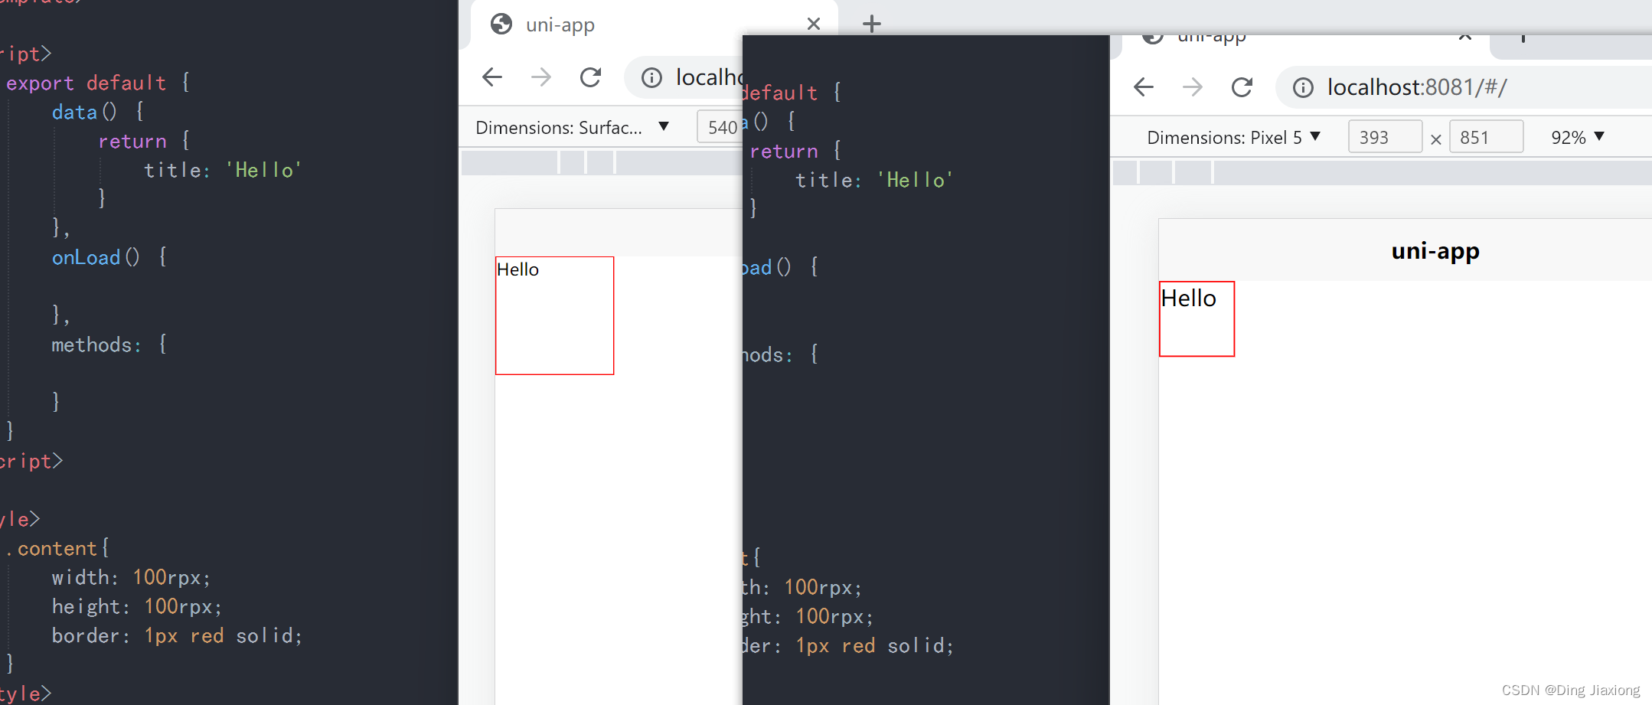
Task: Go forward in the right browser window
Action: point(1193,86)
